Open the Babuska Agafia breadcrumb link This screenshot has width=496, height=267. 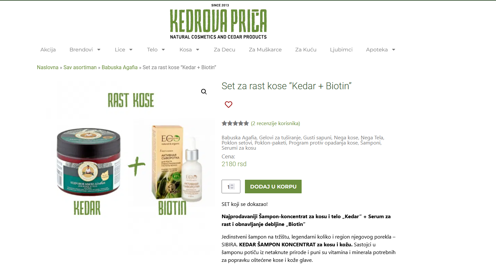point(120,67)
